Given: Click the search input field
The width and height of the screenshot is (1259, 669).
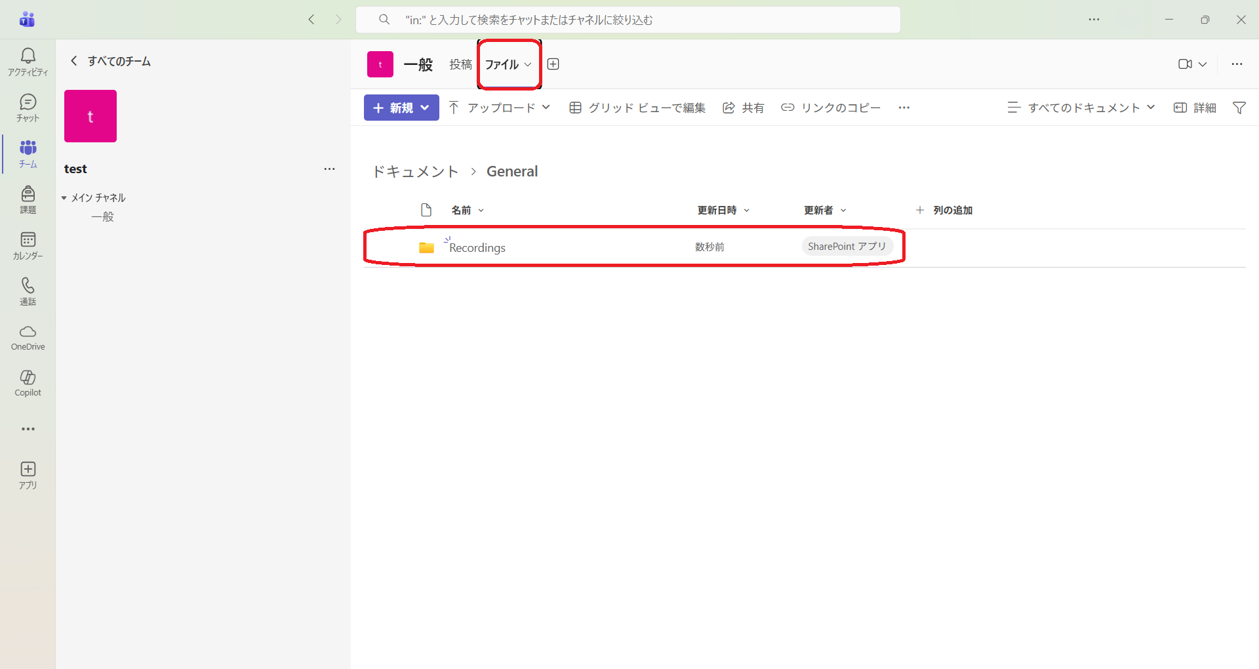Looking at the screenshot, I should (x=628, y=20).
